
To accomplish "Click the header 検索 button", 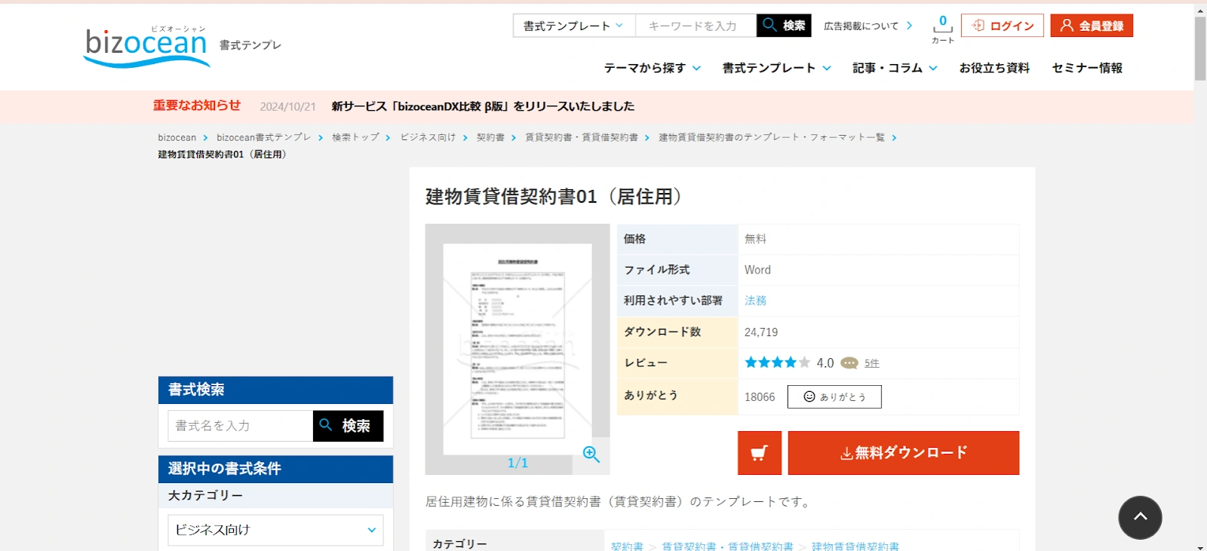I will [x=784, y=26].
